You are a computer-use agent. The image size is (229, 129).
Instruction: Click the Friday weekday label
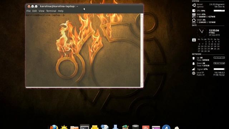coord(211,33)
